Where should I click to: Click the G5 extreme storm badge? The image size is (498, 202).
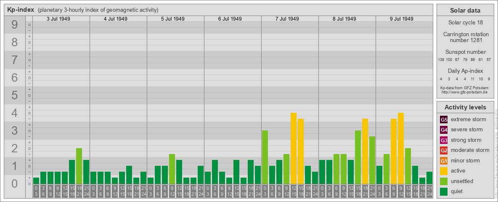coord(444,120)
